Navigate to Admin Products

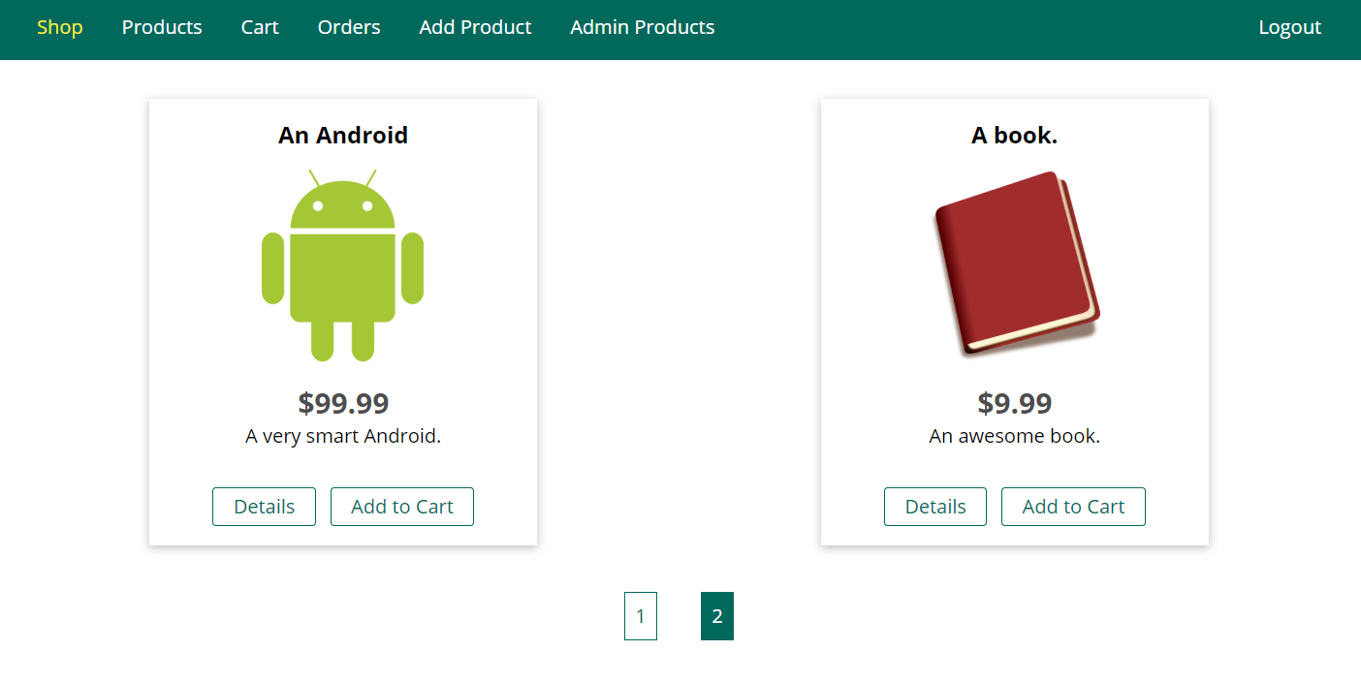click(x=642, y=27)
